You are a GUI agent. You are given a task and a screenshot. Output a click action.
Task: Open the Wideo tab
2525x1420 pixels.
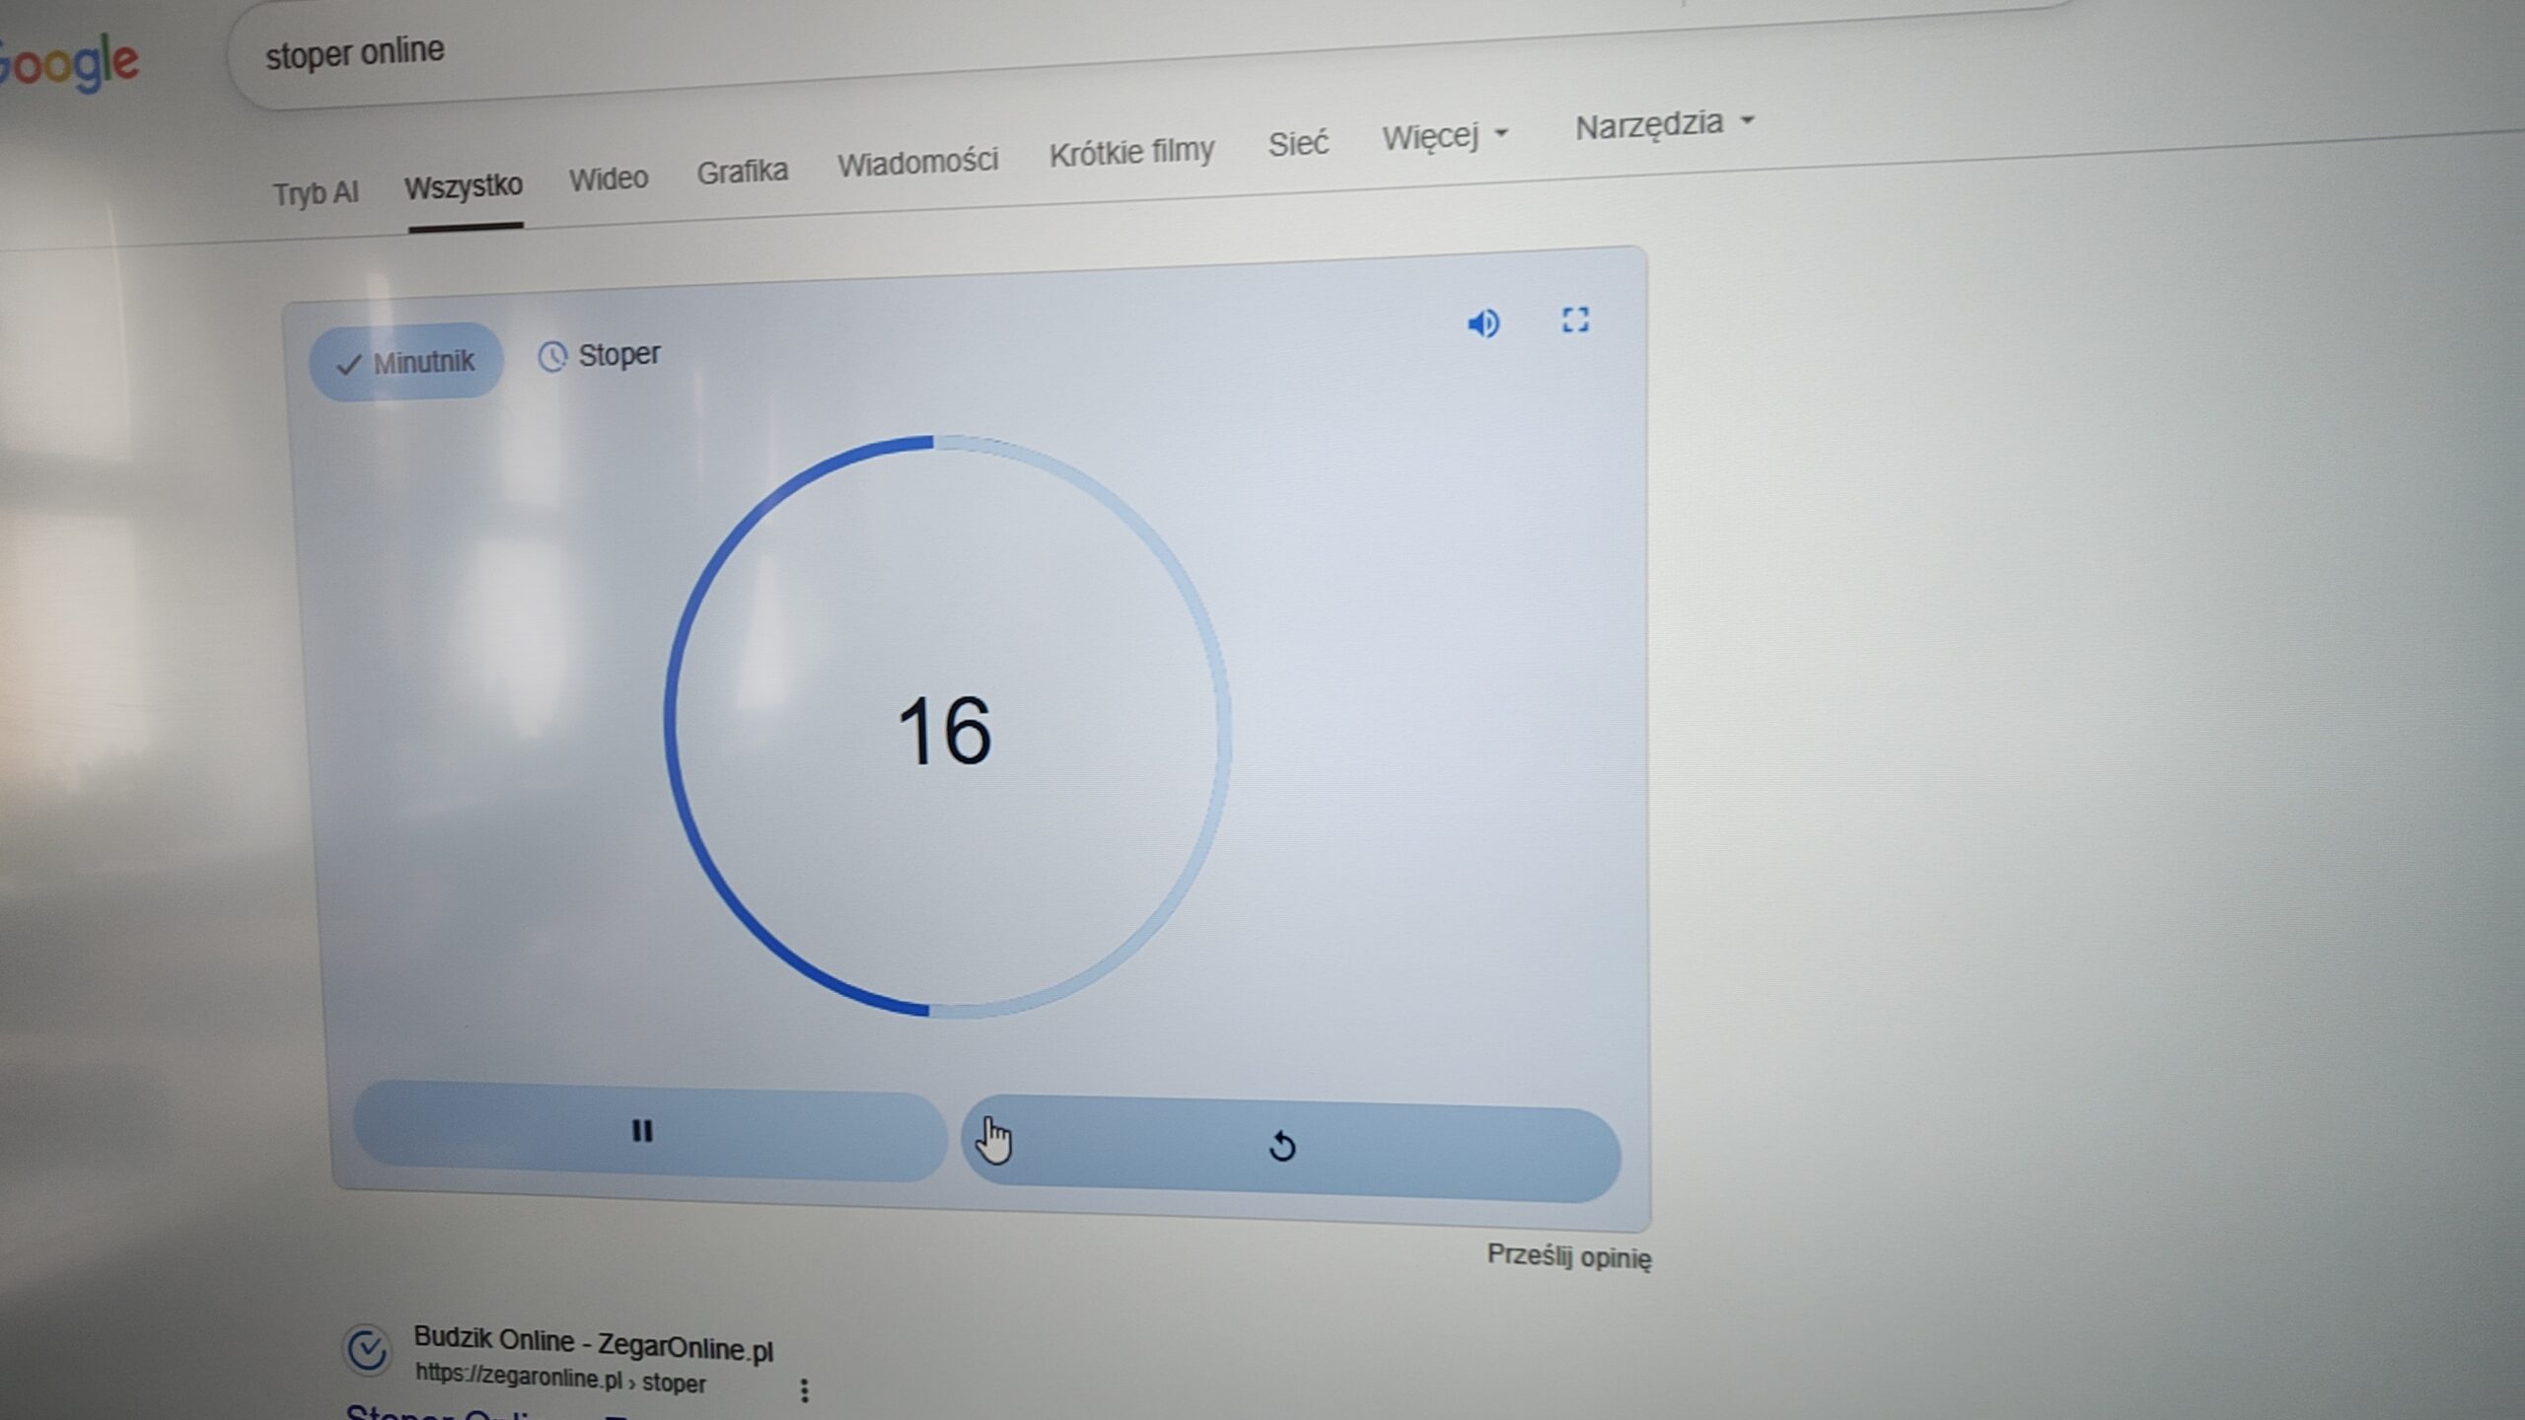[x=608, y=178]
